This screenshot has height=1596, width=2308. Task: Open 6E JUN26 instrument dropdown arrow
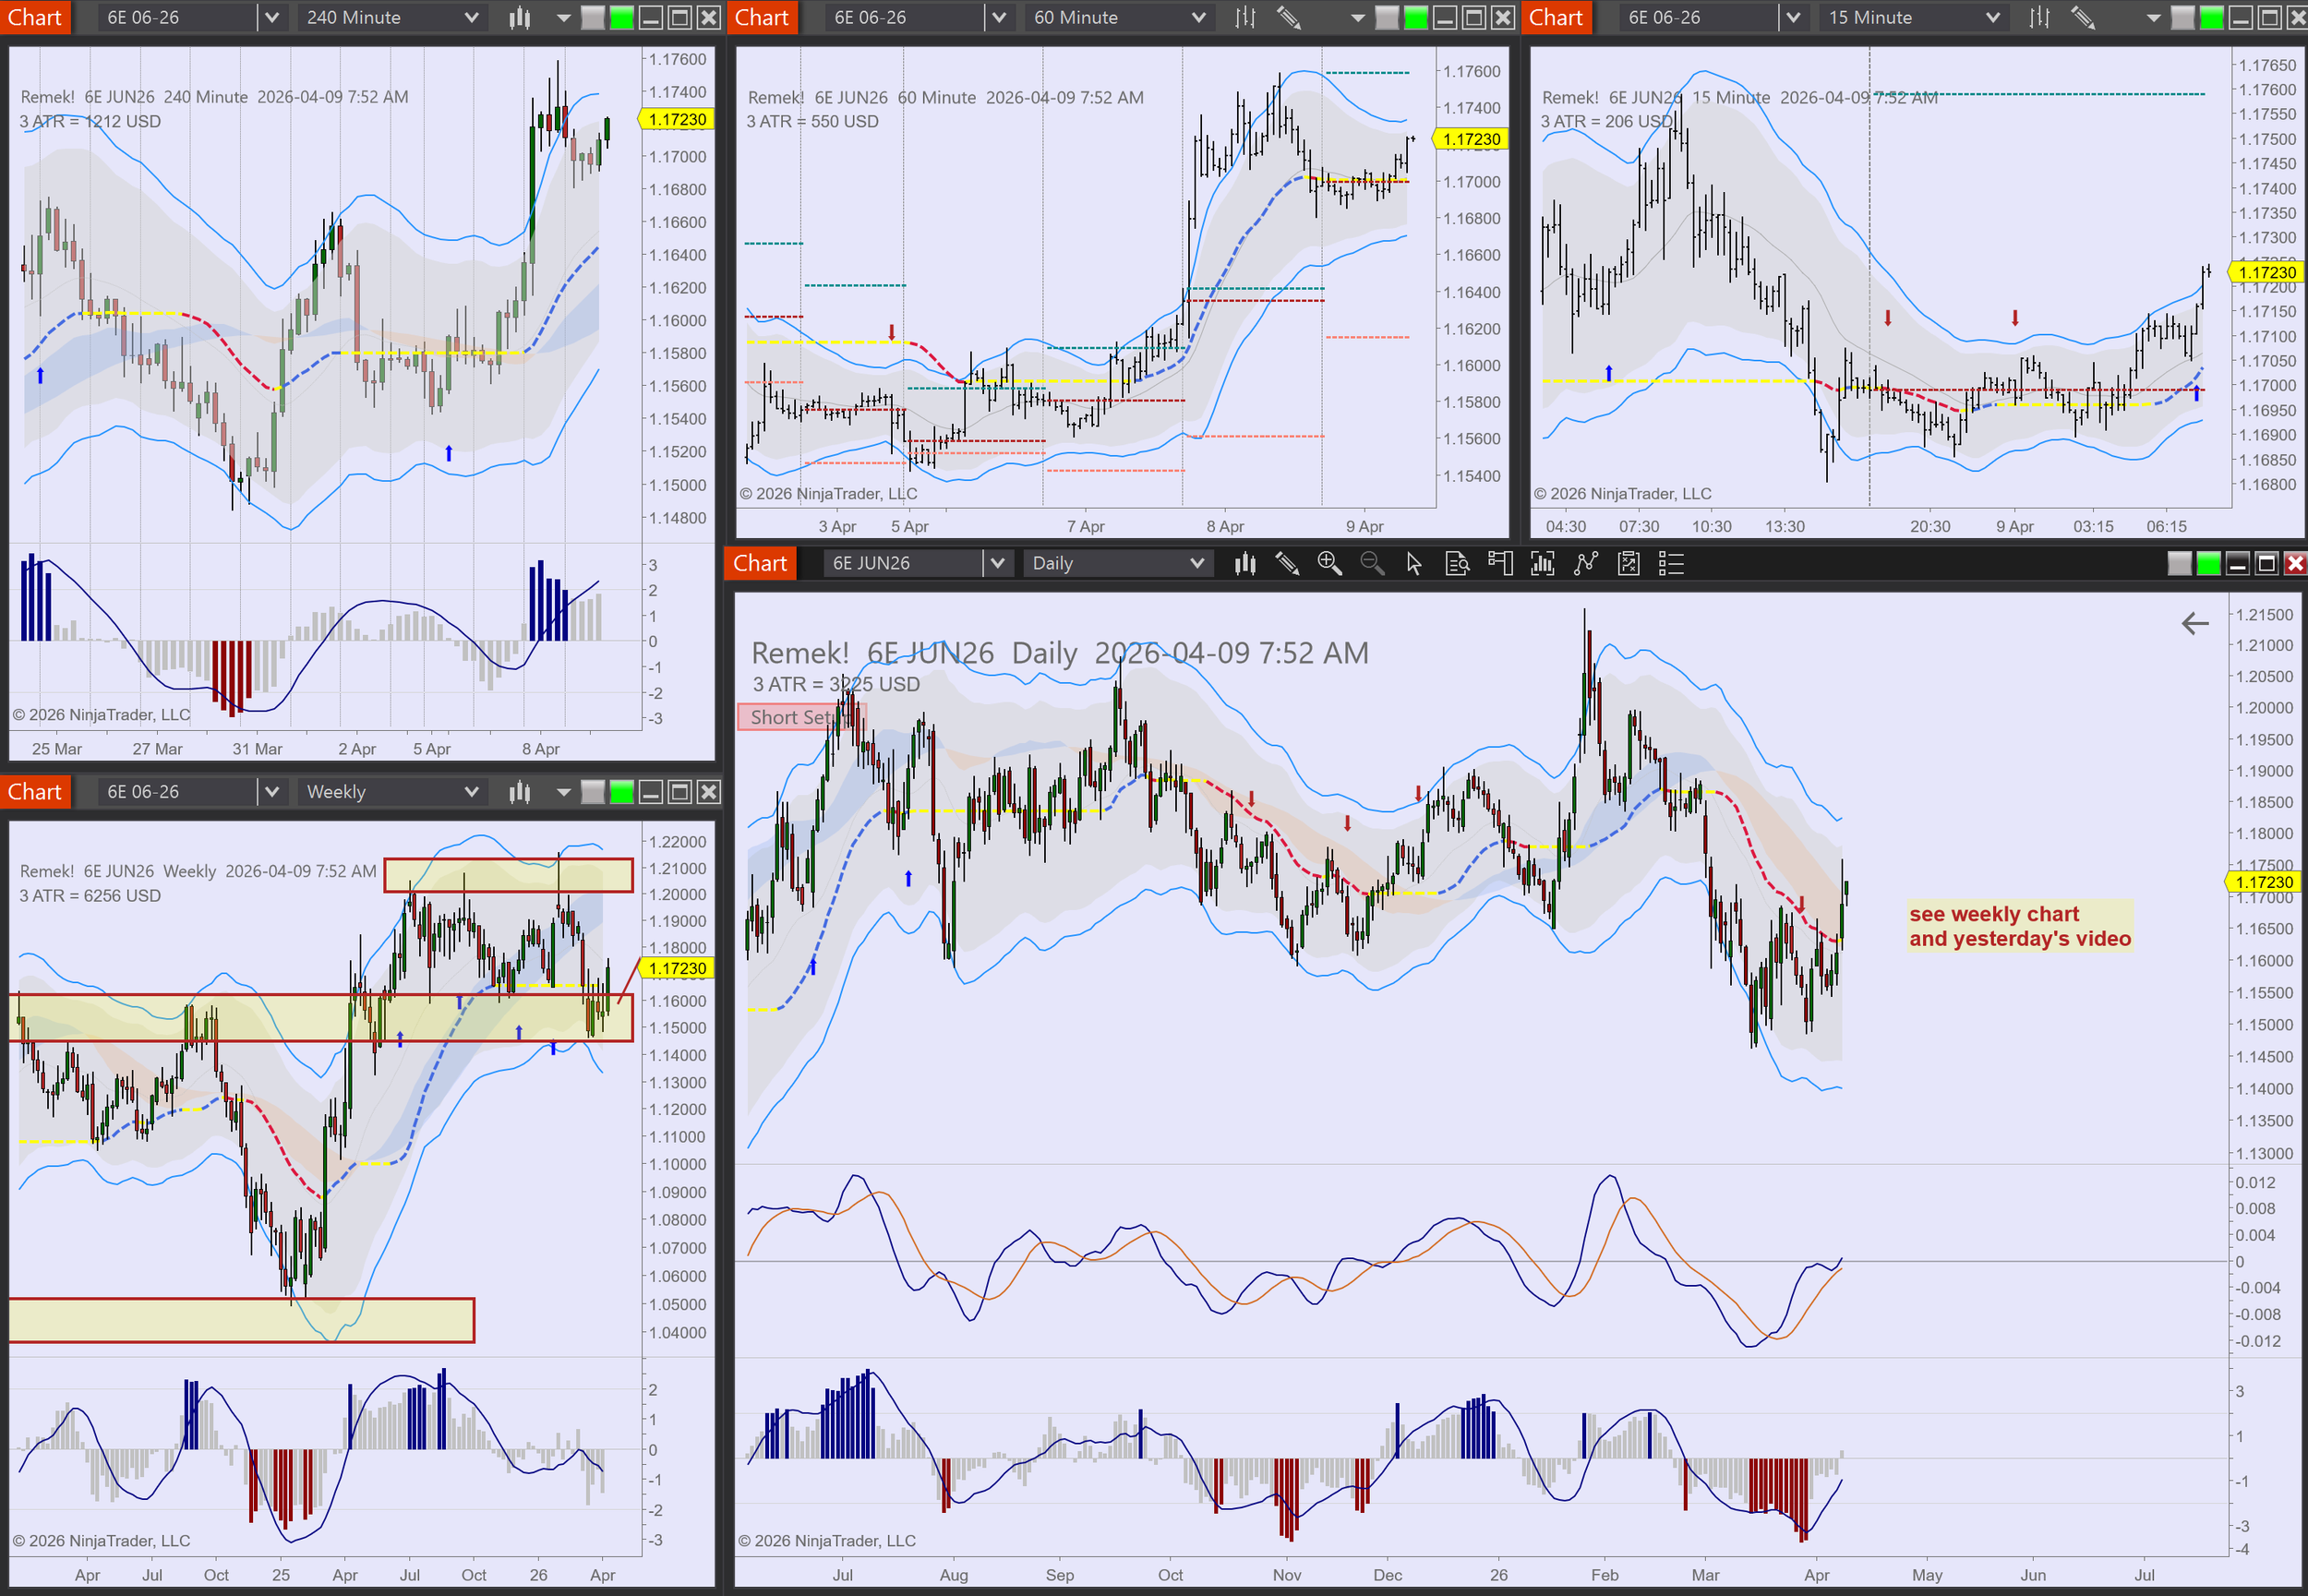[996, 564]
